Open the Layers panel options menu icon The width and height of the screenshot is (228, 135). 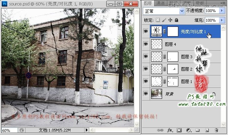pos(222,3)
